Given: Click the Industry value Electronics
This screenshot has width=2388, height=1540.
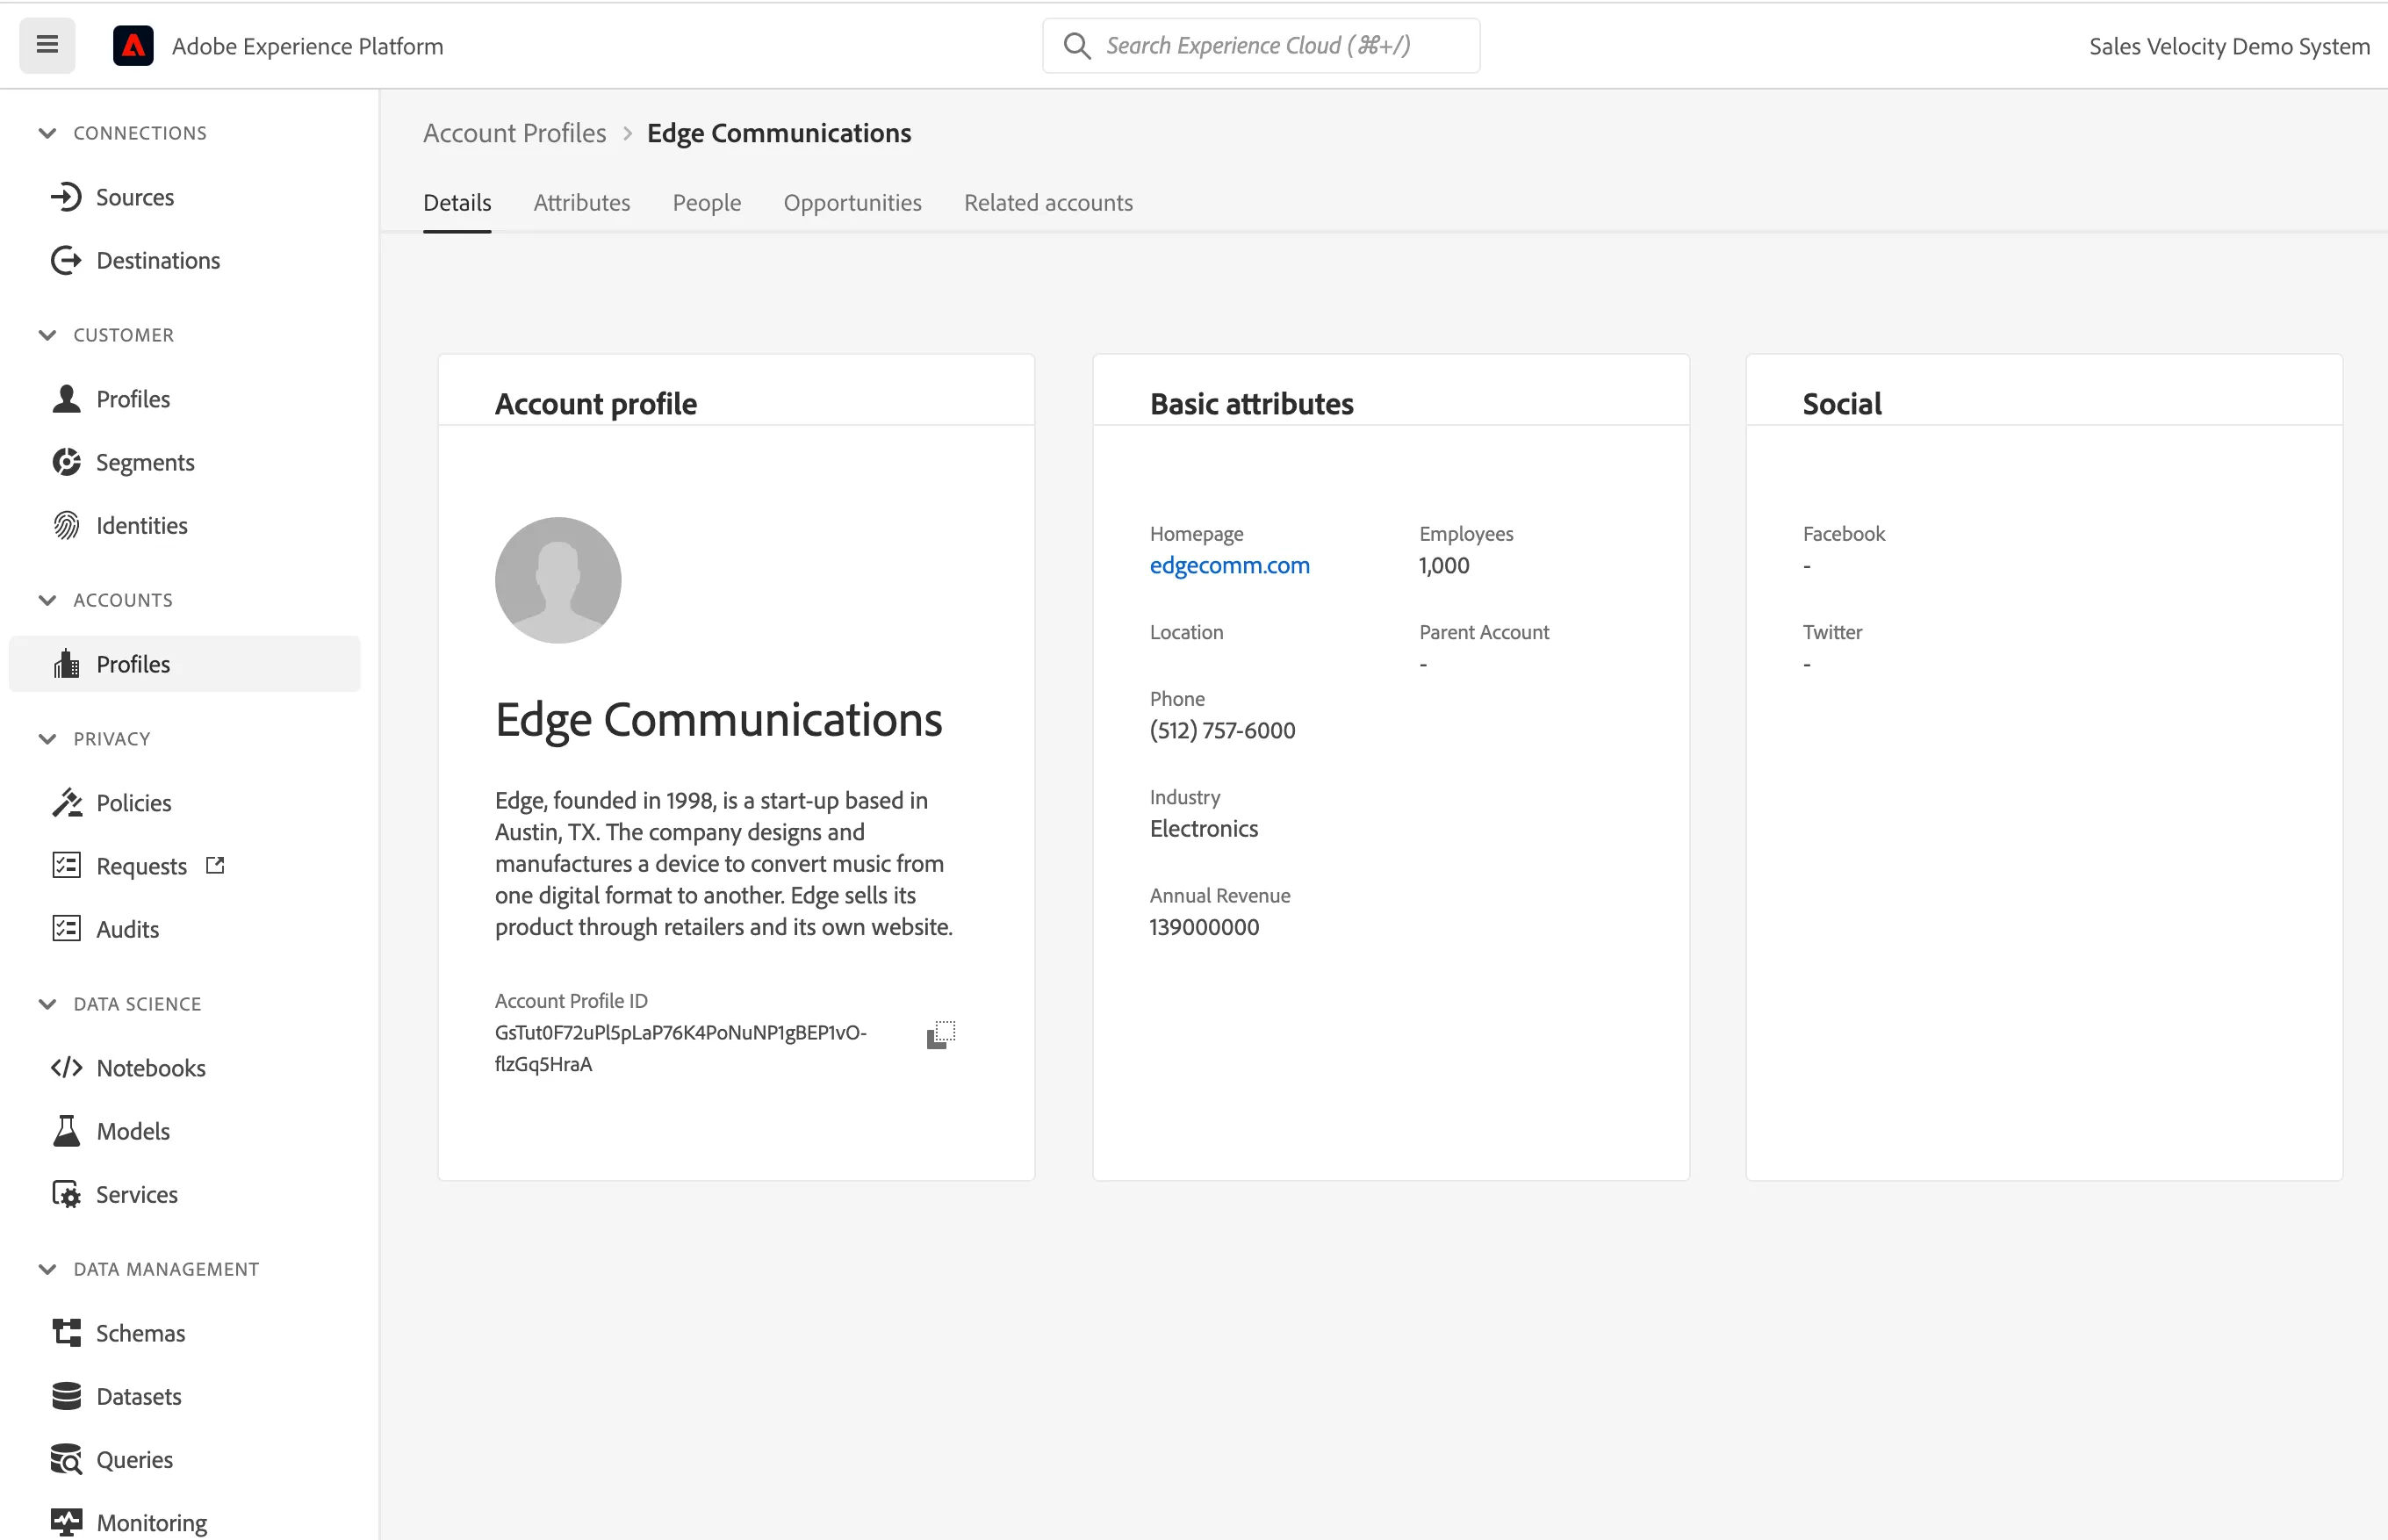Looking at the screenshot, I should [1204, 828].
